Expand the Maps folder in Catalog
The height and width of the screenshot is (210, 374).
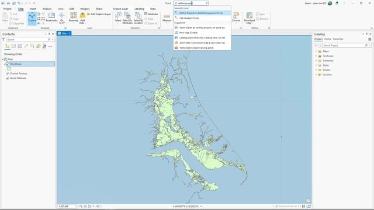[x=316, y=51]
